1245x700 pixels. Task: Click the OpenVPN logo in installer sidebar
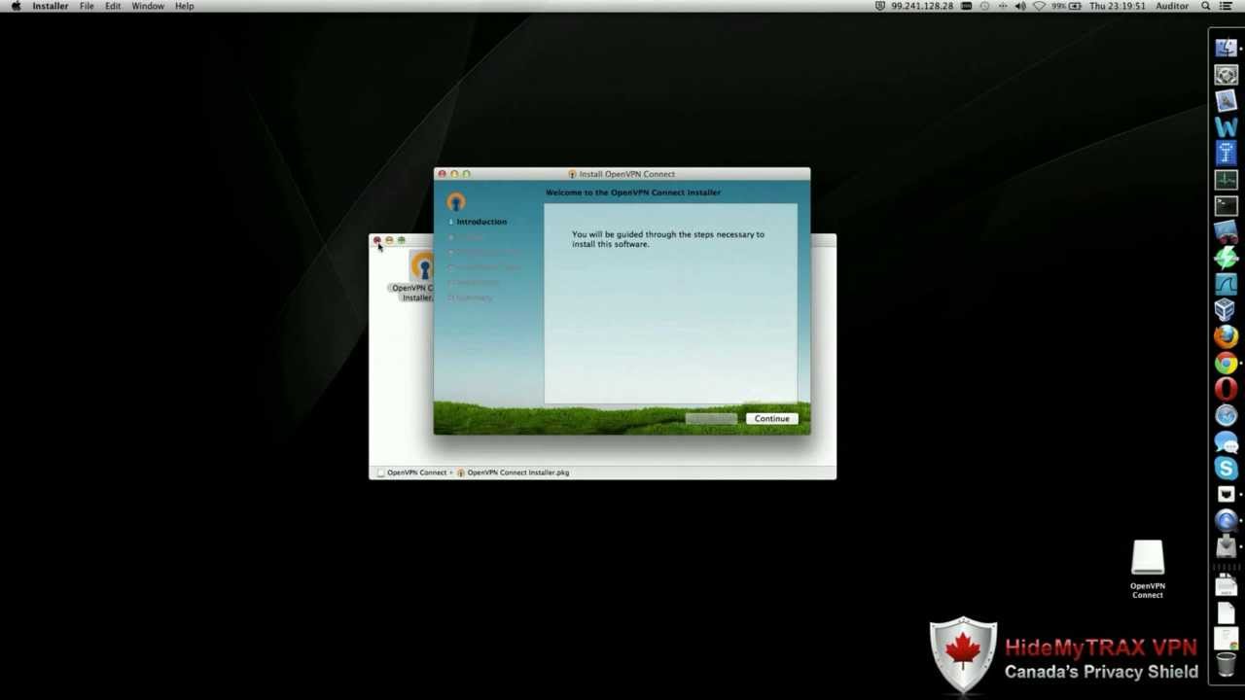(x=456, y=201)
